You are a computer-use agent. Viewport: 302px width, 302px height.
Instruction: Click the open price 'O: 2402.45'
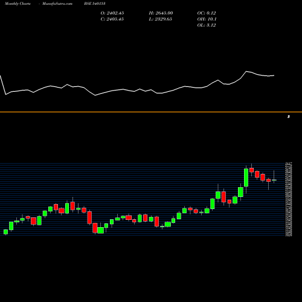(112, 13)
